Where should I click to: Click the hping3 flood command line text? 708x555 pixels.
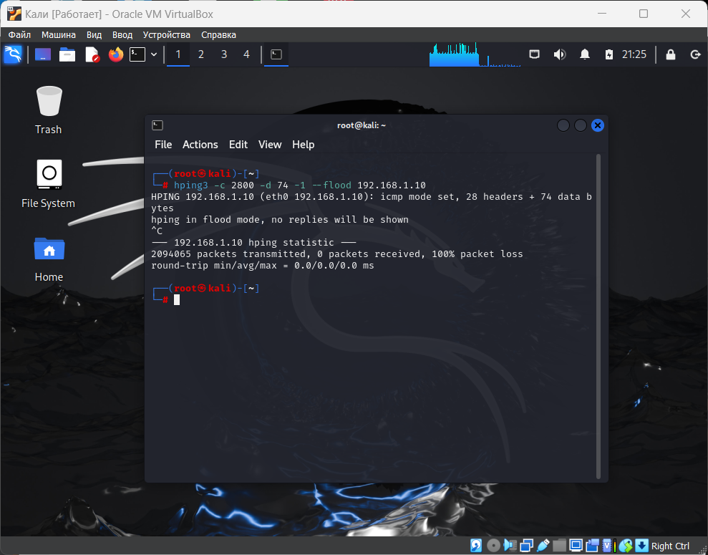tap(300, 185)
